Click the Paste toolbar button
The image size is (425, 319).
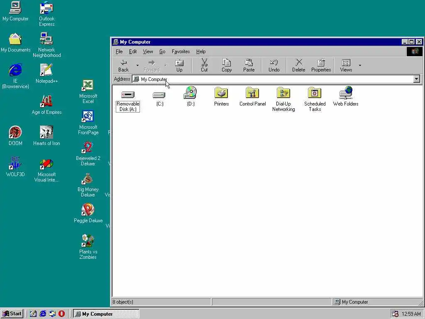pos(249,65)
